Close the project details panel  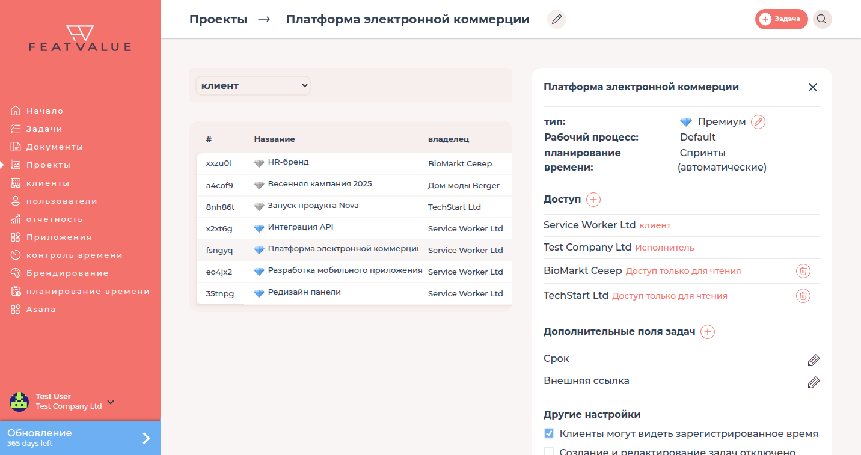813,87
